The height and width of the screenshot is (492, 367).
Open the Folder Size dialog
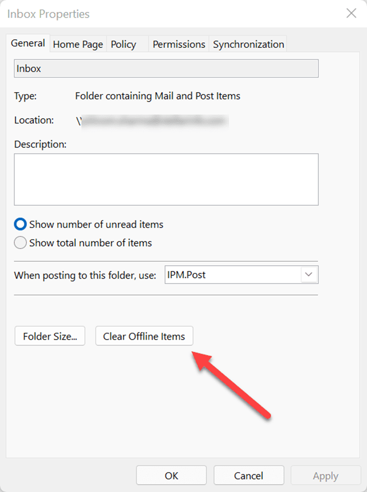tap(50, 336)
